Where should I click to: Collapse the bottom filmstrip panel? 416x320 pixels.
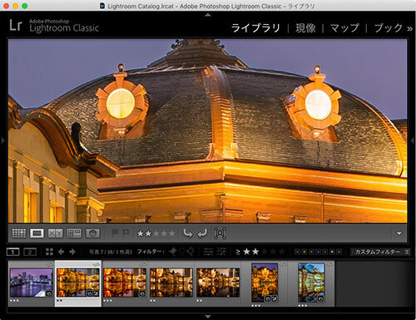[208, 317]
